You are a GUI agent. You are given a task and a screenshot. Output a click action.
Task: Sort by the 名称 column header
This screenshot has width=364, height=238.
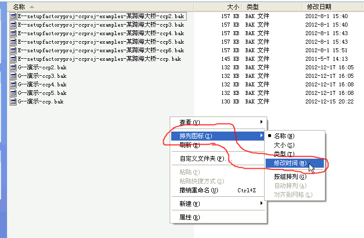click(100, 7)
